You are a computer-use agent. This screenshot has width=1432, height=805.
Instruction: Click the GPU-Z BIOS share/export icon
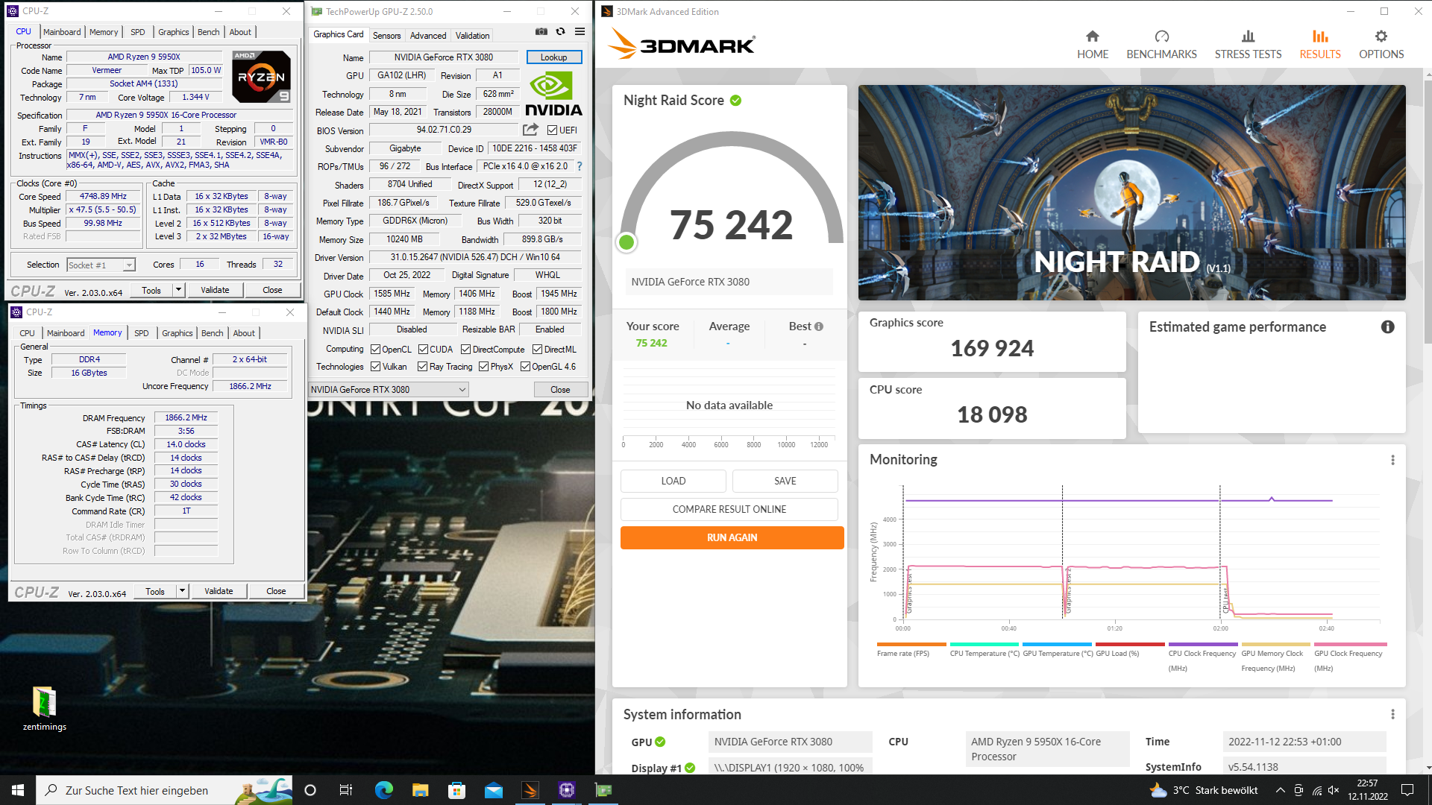point(530,130)
